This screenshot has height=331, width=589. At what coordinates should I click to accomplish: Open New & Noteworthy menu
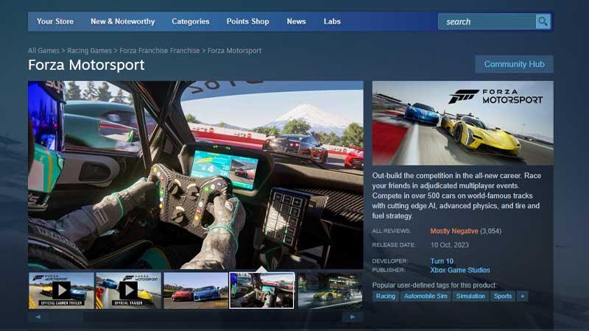pos(122,21)
